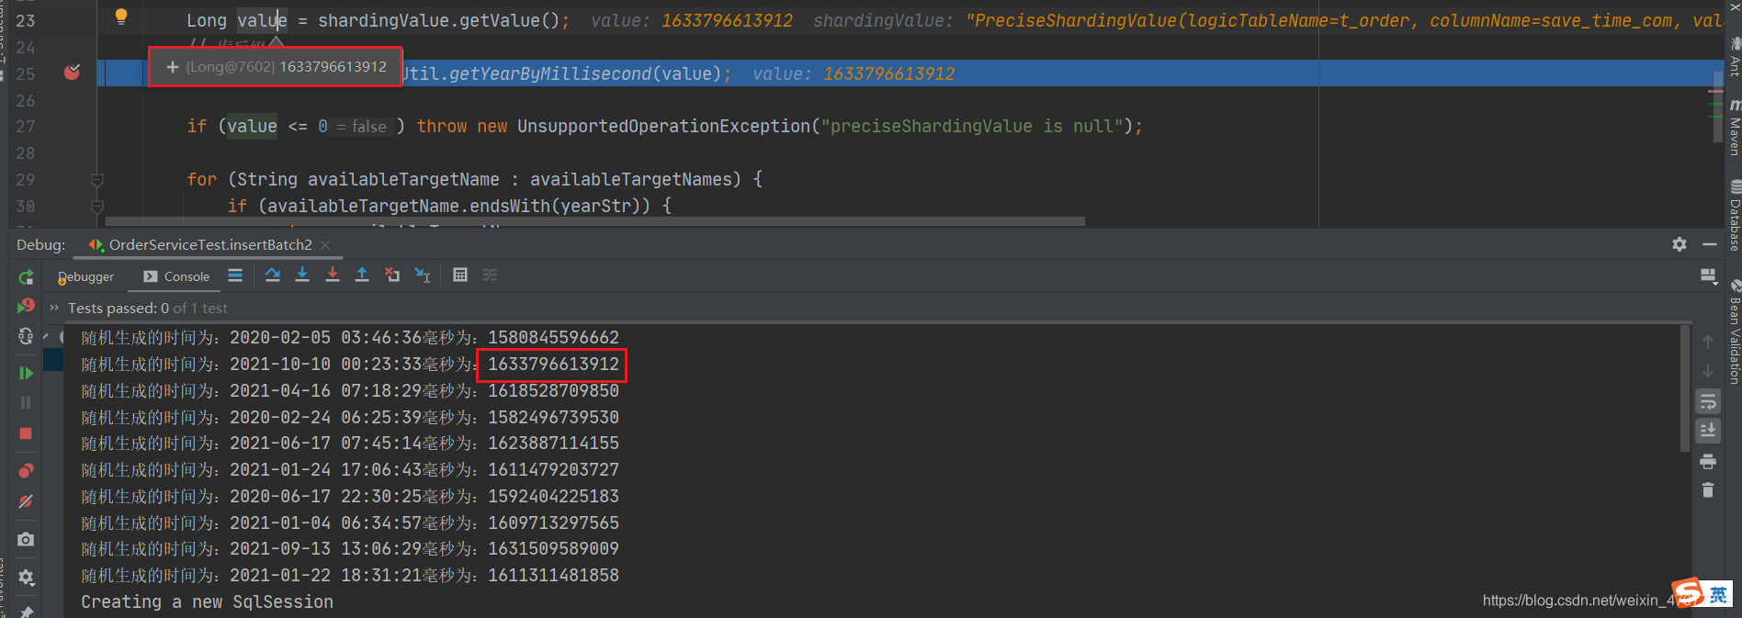This screenshot has height=618, width=1742.
Task: Click console line 'Creating a new SqlSession'
Action: click(208, 602)
